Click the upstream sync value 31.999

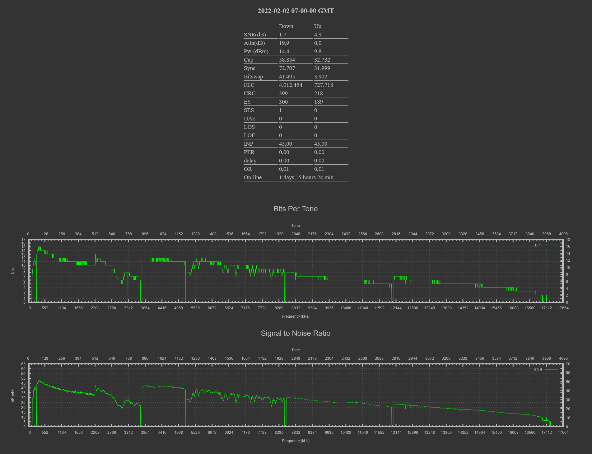[322, 68]
